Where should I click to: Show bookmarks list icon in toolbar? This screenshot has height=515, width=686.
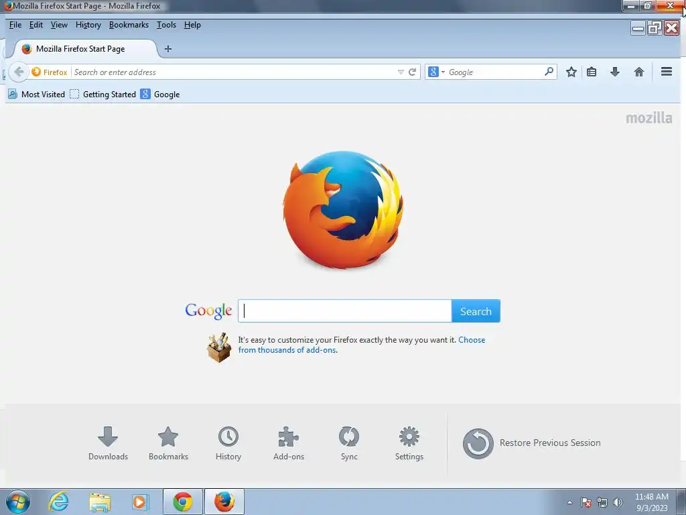(x=592, y=72)
